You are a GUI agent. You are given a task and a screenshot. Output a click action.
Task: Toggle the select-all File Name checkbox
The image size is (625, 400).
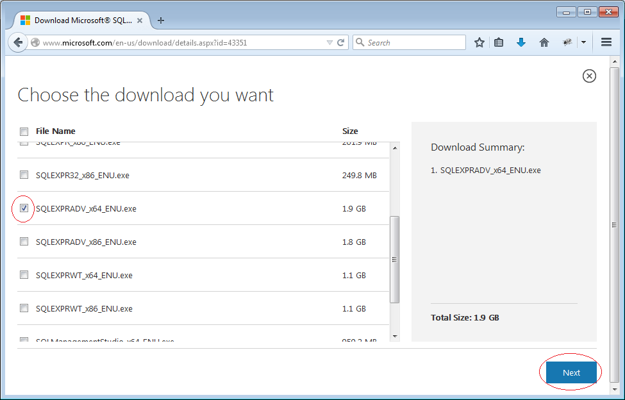[24, 131]
